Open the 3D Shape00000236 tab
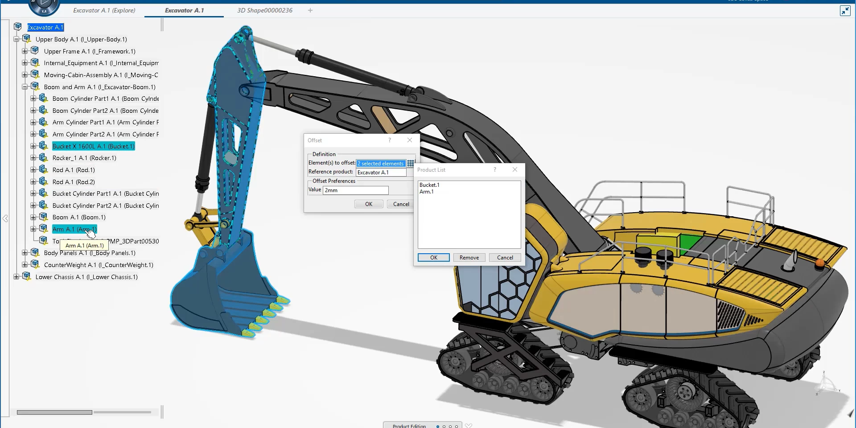The width and height of the screenshot is (856, 428). click(265, 10)
